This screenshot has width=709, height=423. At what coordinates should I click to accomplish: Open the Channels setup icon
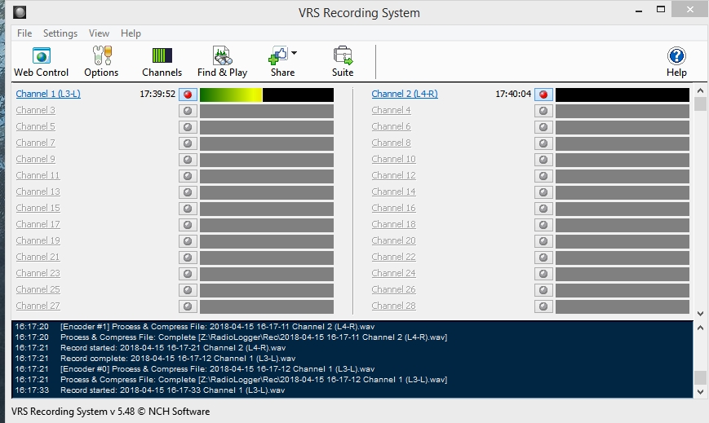pos(162,62)
